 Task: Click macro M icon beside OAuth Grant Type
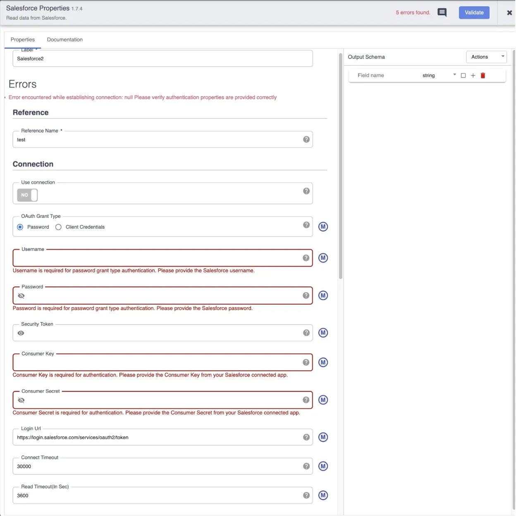323,227
